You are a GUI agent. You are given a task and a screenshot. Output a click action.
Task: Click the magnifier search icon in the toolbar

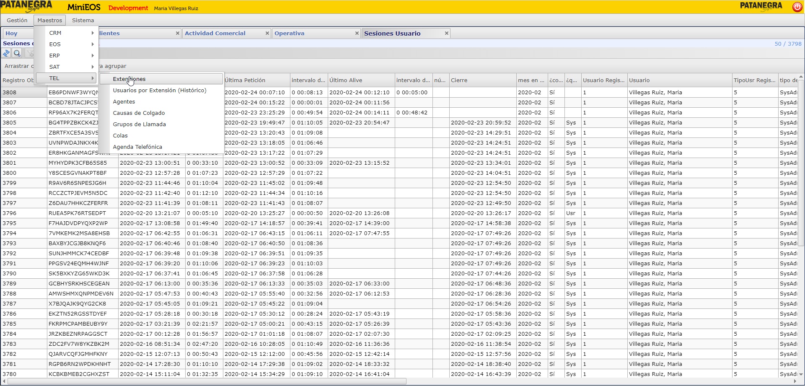17,53
